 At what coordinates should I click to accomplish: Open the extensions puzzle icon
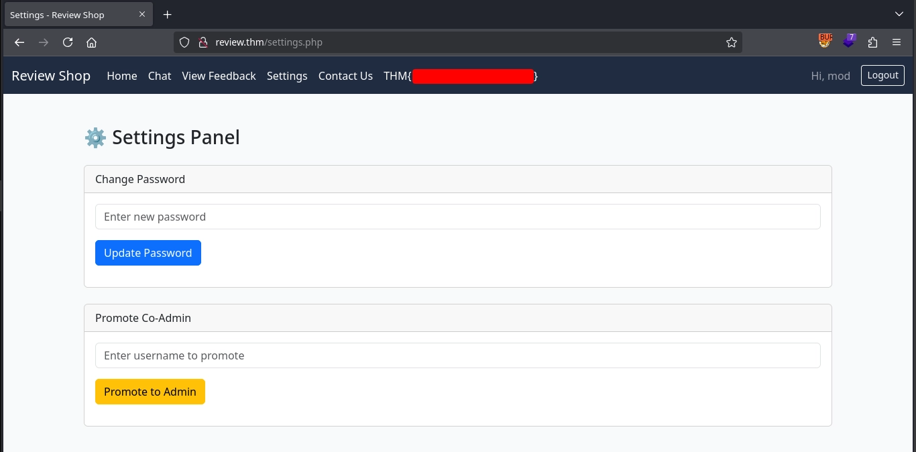(x=872, y=42)
